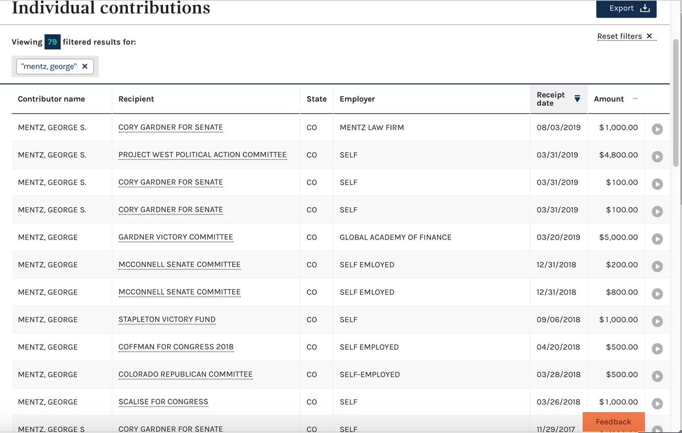Screen dimensions: 682x433
Task: Select the $4,800.00 amount cell
Action: click(x=618, y=155)
